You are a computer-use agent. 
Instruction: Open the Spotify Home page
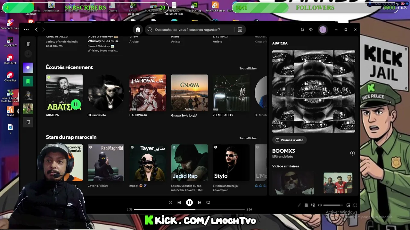138,30
